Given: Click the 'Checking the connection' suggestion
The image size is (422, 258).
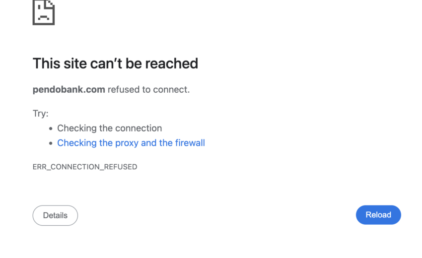Looking at the screenshot, I should (109, 128).
